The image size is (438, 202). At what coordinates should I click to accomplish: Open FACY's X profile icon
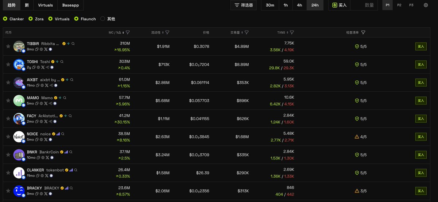click(46, 122)
